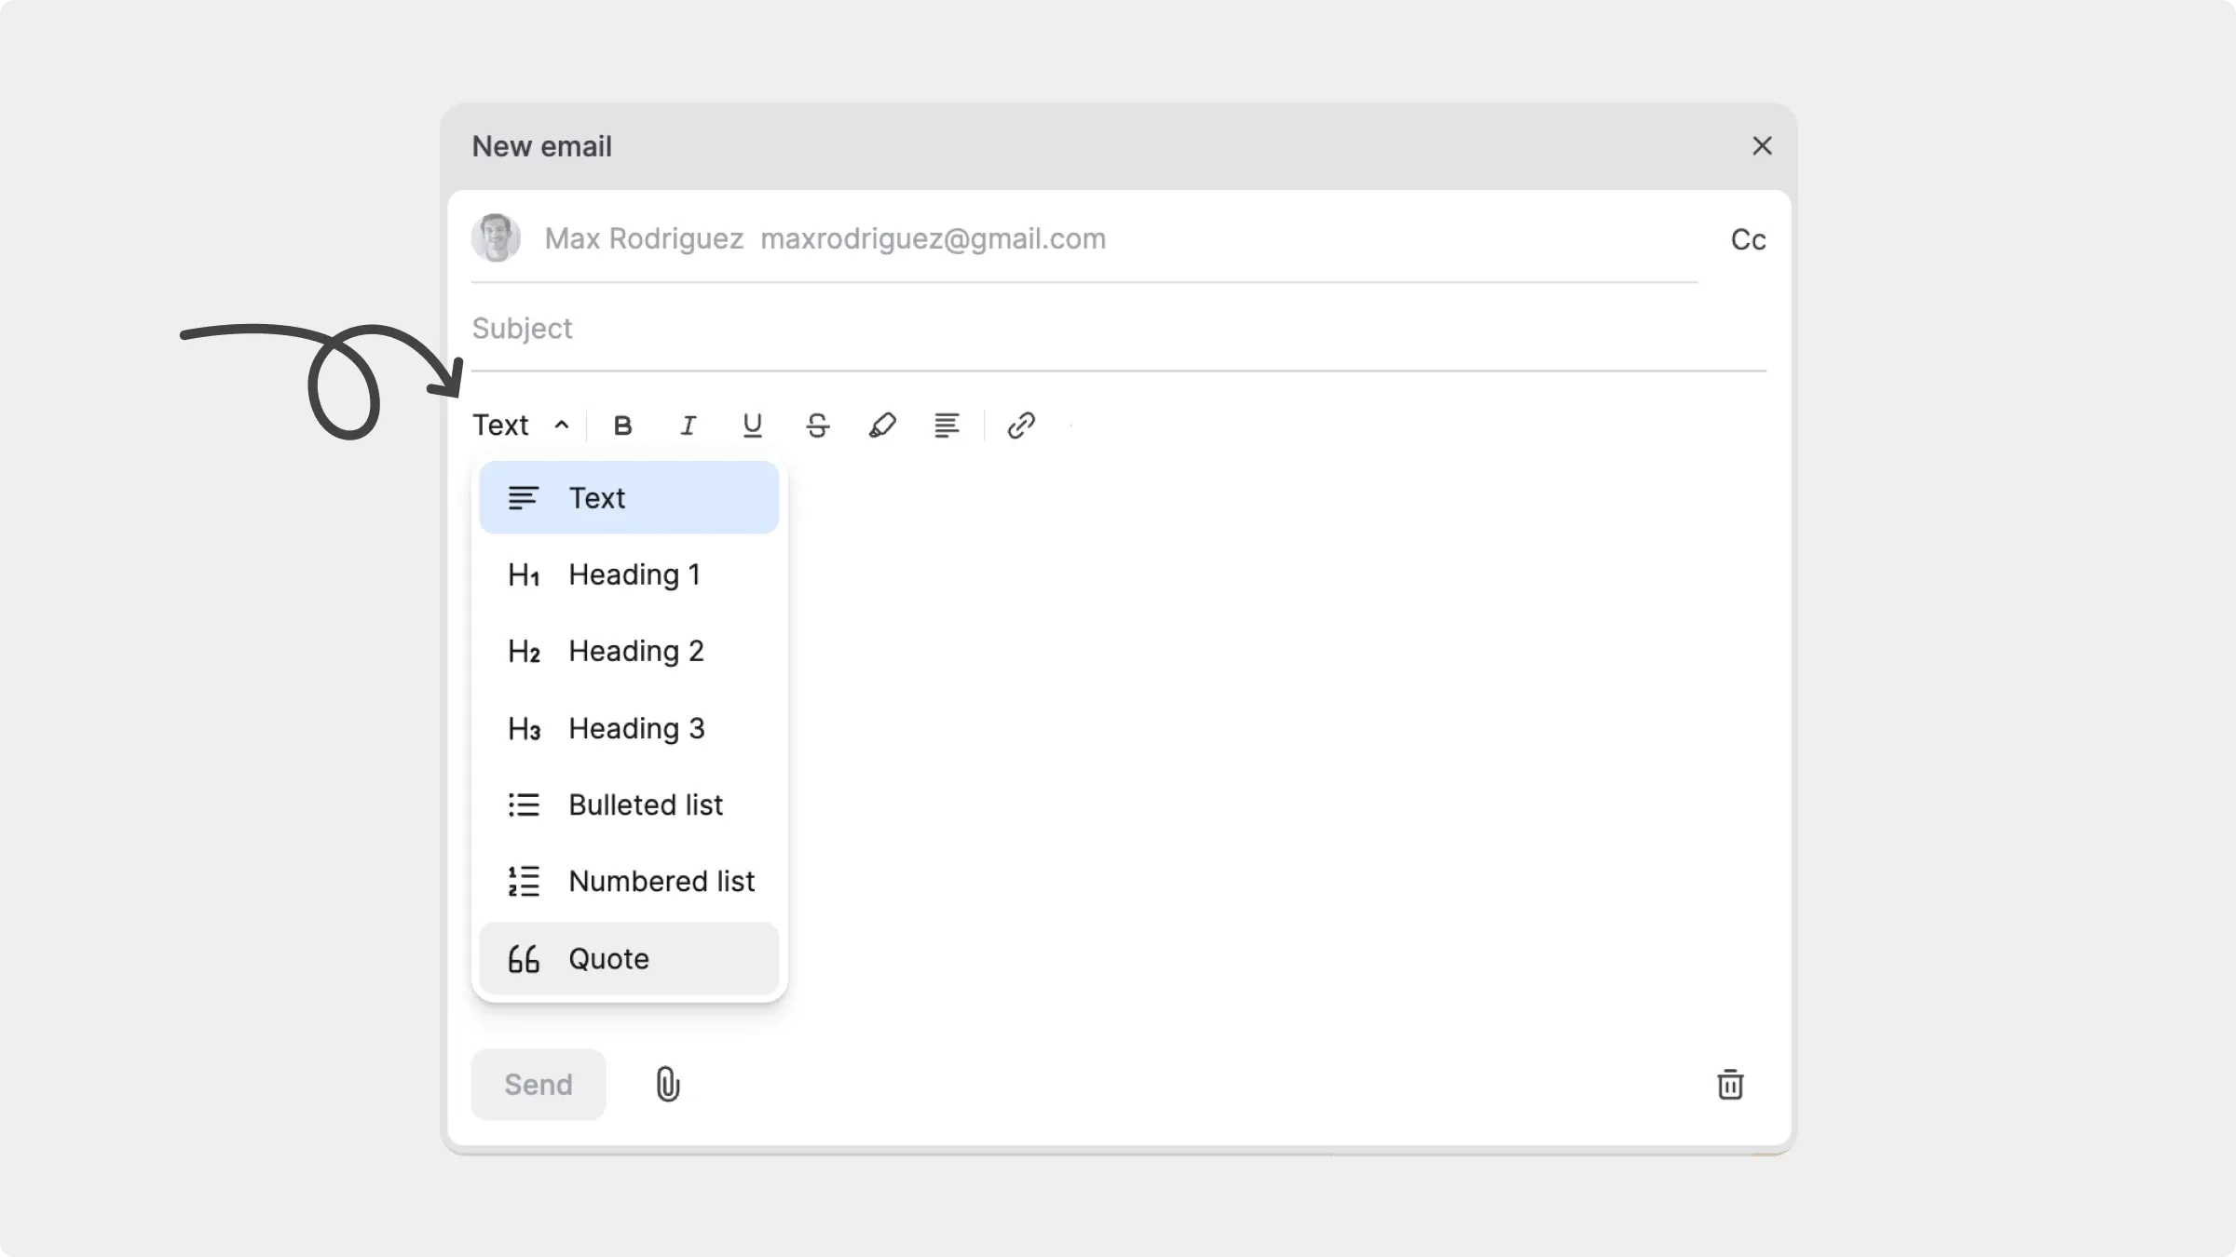Image resolution: width=2236 pixels, height=1257 pixels.
Task: Toggle underline formatting
Action: (x=752, y=426)
